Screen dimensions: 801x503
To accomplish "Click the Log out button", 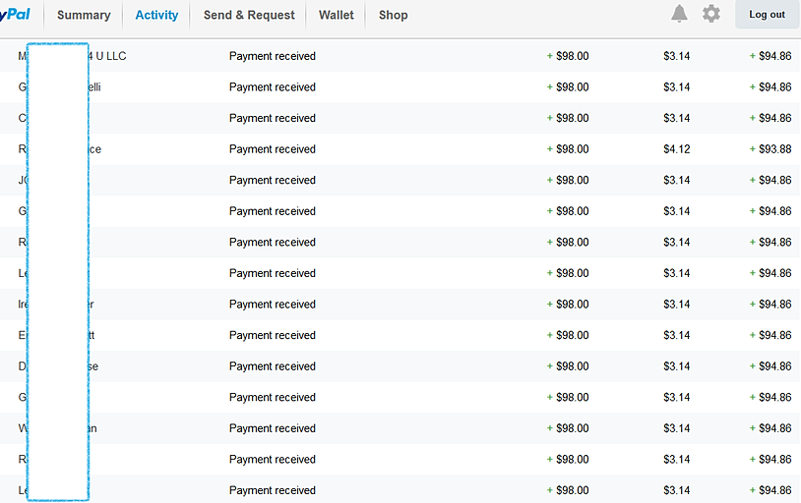I will pyautogui.click(x=767, y=15).
